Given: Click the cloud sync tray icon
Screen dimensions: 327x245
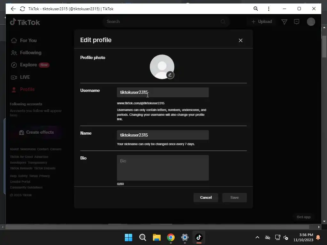Looking at the screenshot, I should coord(268,237).
